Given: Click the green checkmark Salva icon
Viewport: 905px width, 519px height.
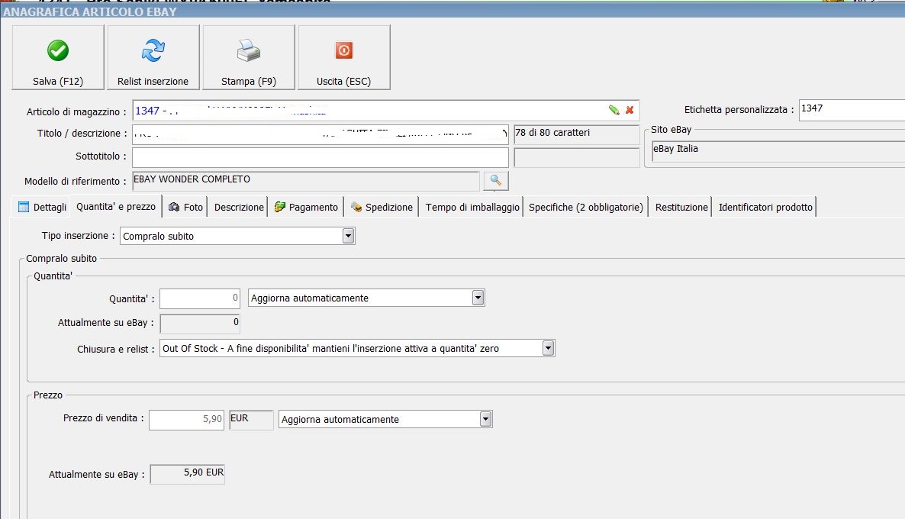Looking at the screenshot, I should pos(58,51).
